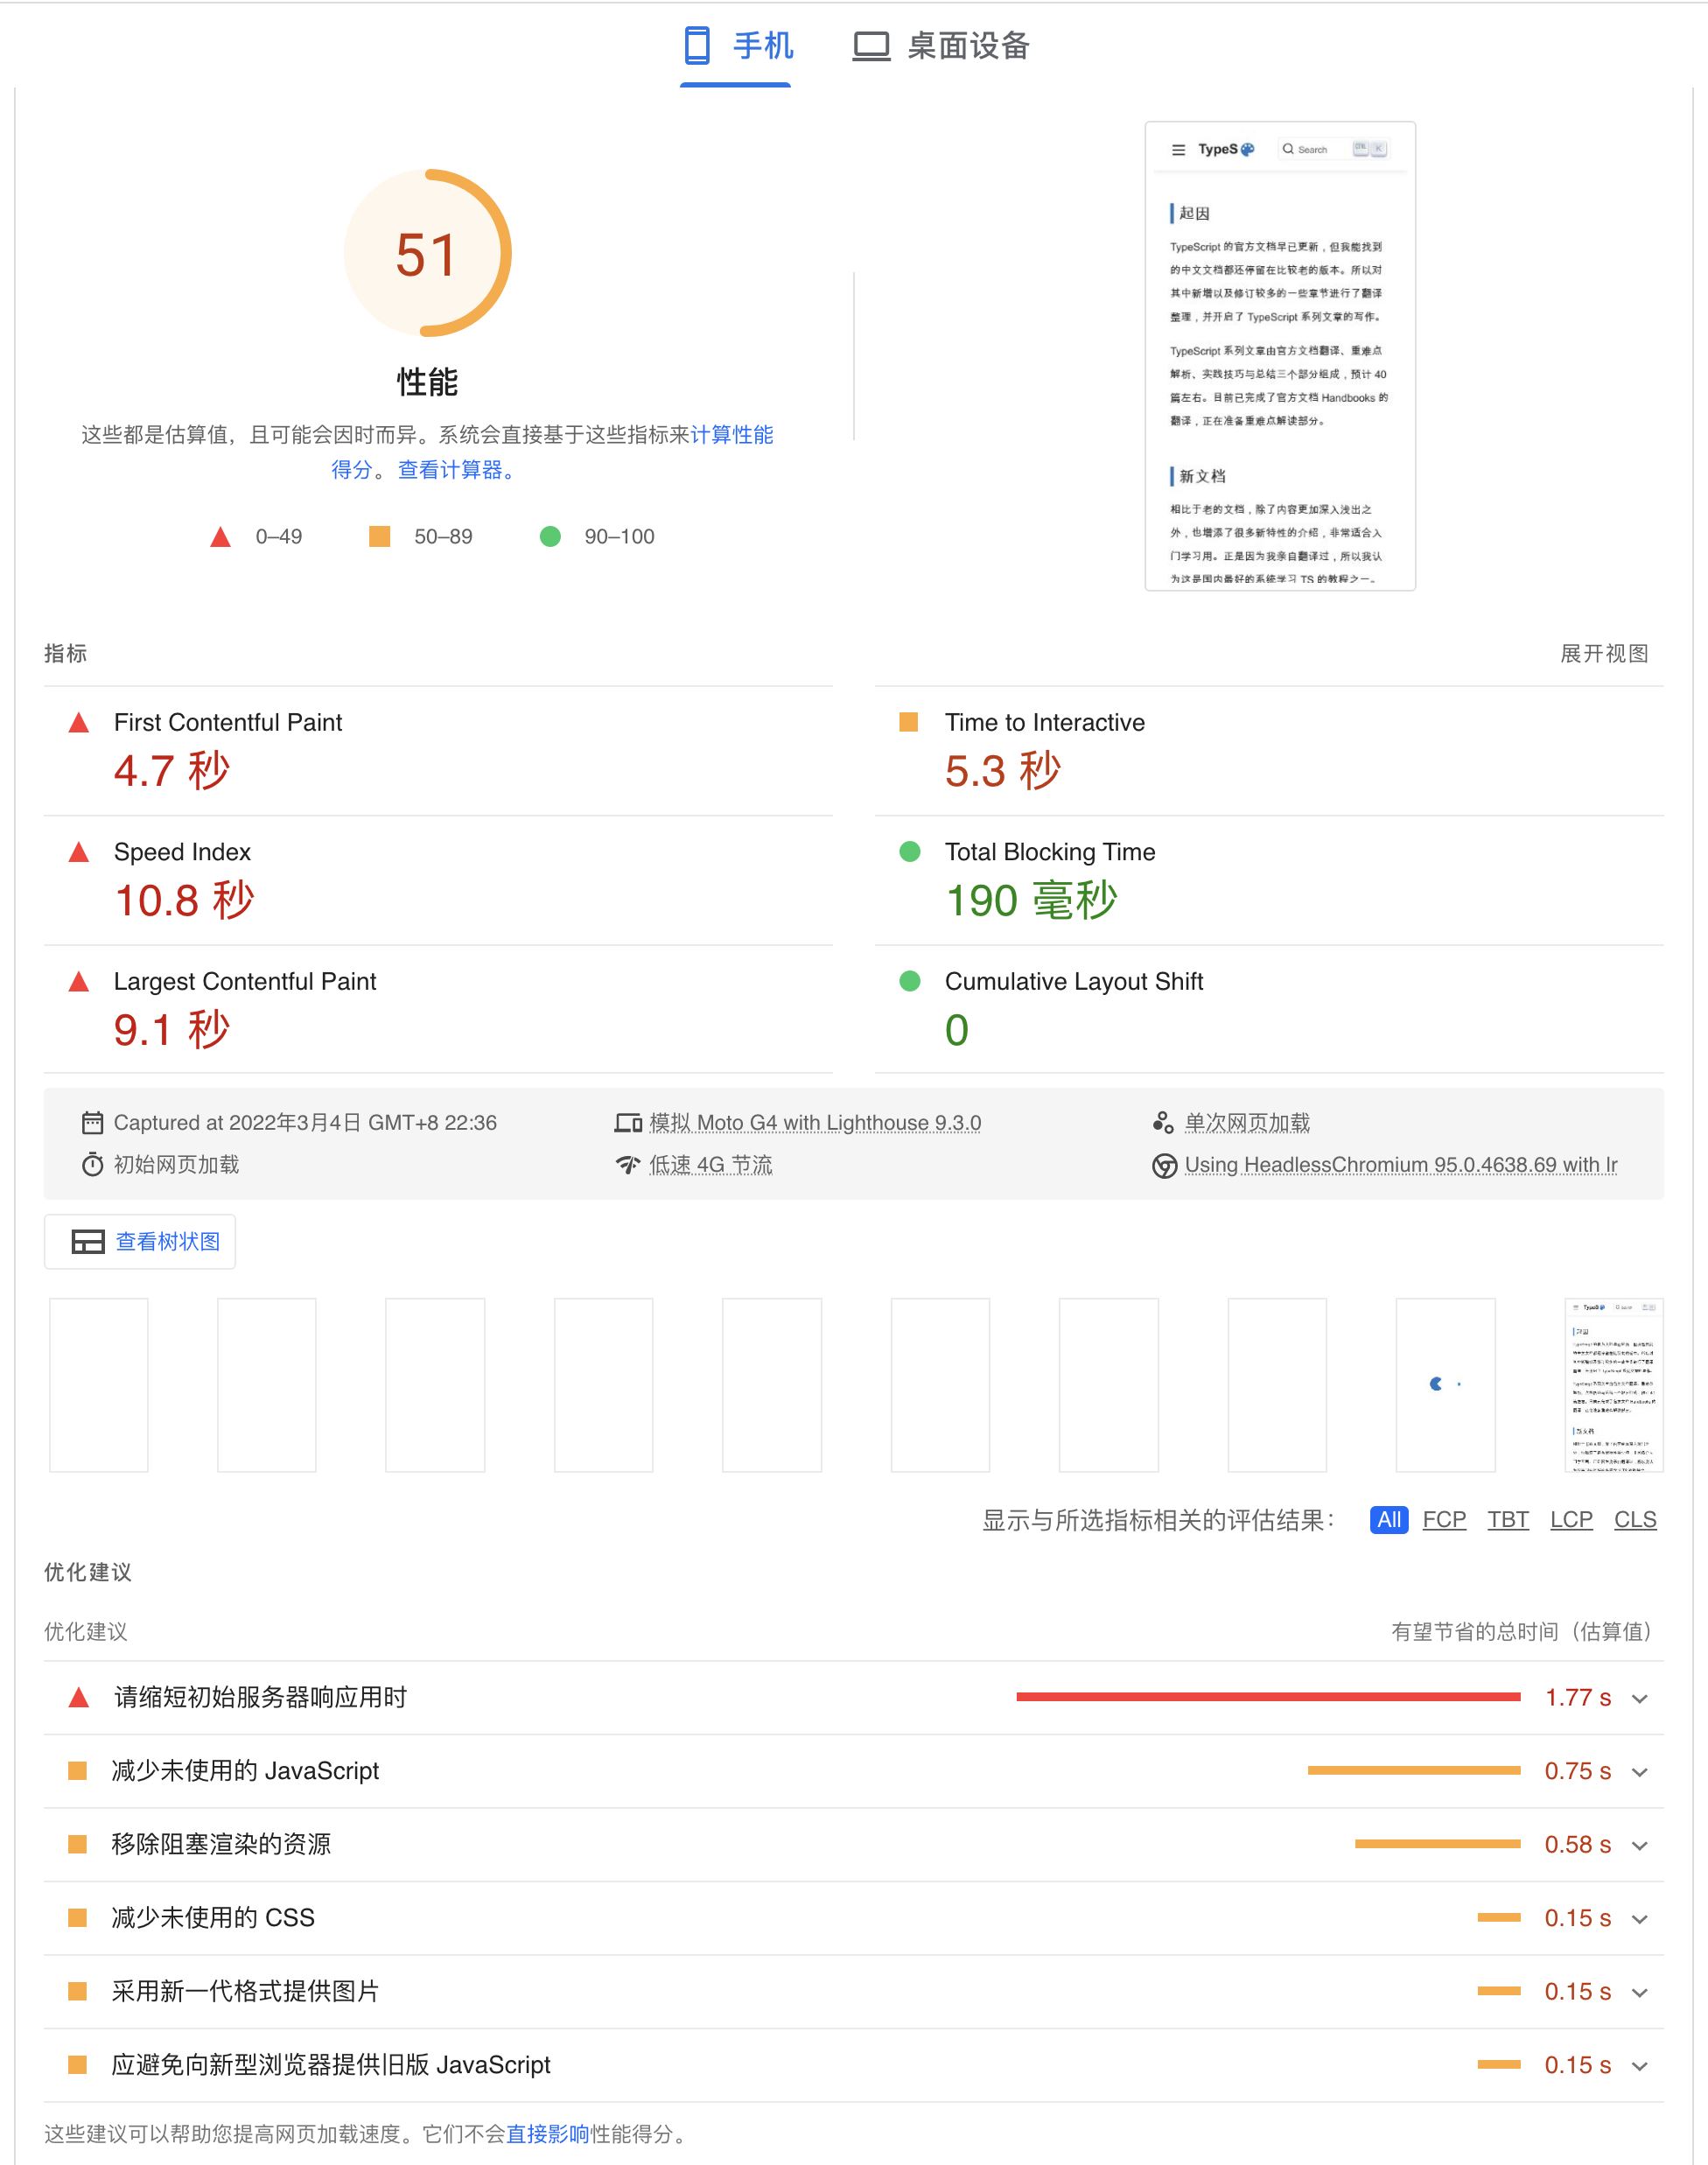Activate the CLS metric filter chip
This screenshot has width=1708, height=2165.
(x=1635, y=1520)
